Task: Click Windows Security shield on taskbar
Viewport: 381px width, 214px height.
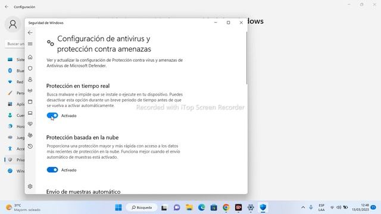Action: [x=263, y=207]
